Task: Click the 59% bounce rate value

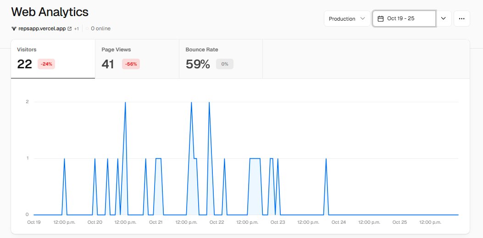Action: [198, 64]
